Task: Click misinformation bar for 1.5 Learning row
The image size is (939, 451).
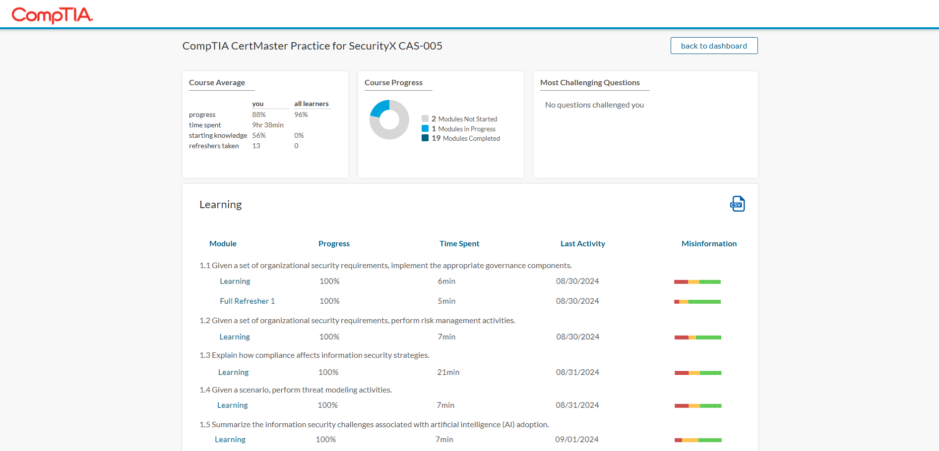Action: 698,440
